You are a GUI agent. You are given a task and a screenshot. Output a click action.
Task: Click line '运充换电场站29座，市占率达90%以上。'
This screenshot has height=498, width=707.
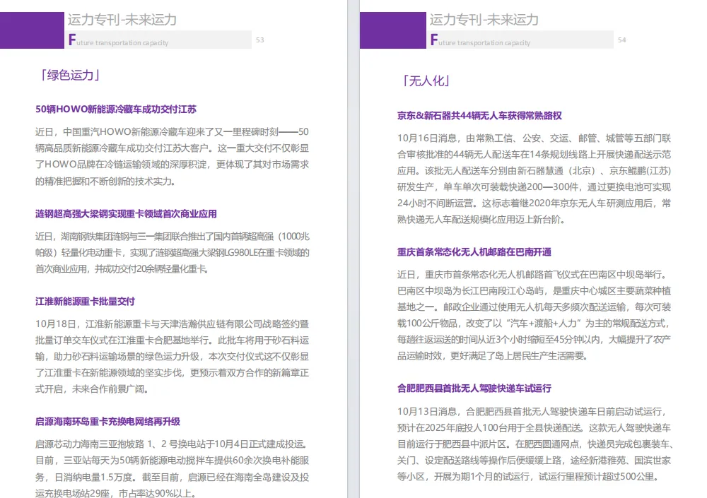point(116,494)
